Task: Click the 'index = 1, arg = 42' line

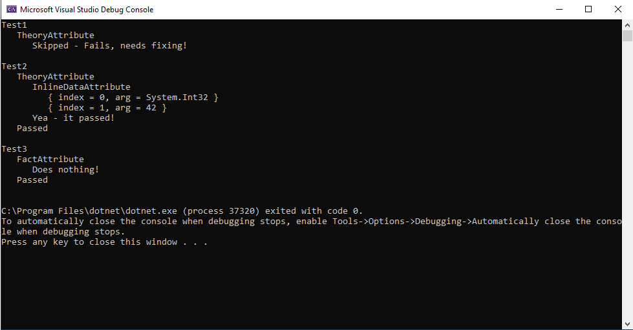Action: tap(107, 108)
